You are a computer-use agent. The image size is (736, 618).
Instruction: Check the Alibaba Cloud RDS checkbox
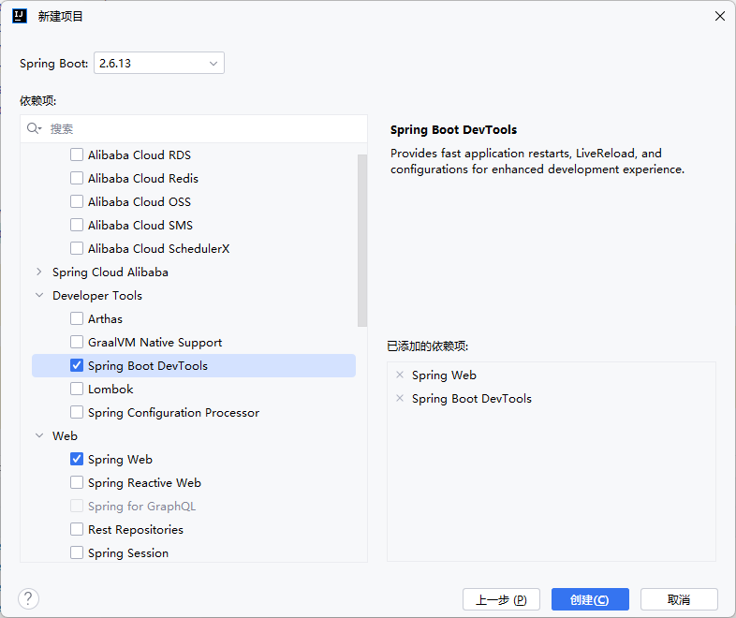click(77, 154)
